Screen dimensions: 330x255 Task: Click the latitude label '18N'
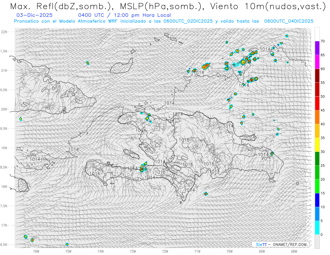point(4,187)
